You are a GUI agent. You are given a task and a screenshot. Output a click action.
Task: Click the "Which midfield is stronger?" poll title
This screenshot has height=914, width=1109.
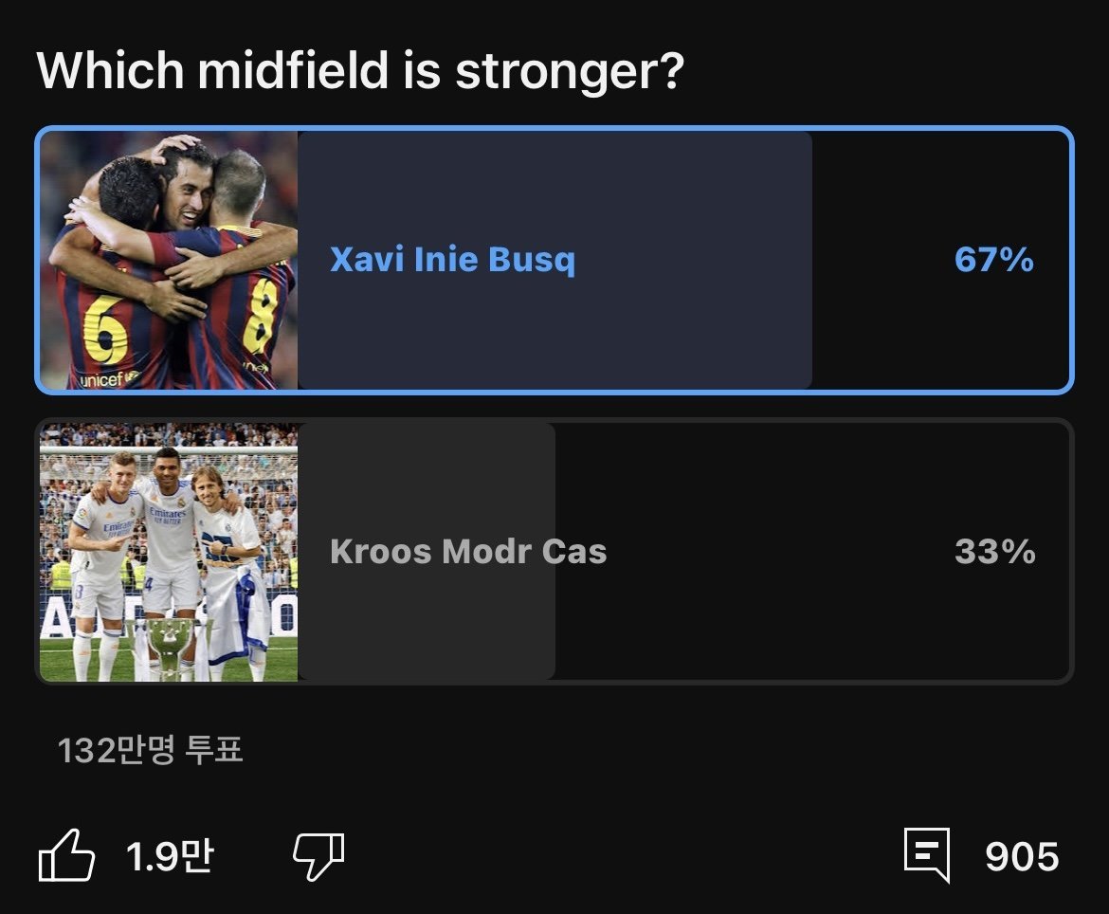360,70
